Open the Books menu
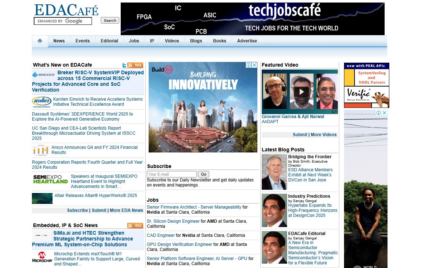Screen dimensions: 435x268 (x=220, y=41)
